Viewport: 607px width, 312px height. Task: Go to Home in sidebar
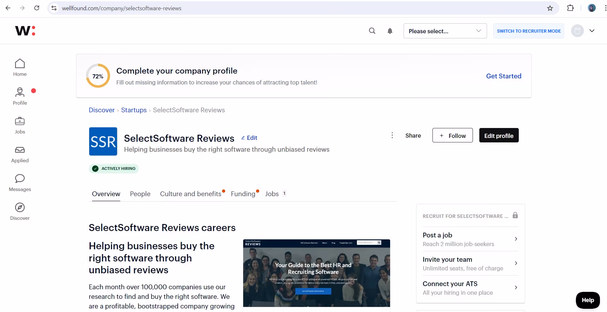pyautogui.click(x=20, y=68)
